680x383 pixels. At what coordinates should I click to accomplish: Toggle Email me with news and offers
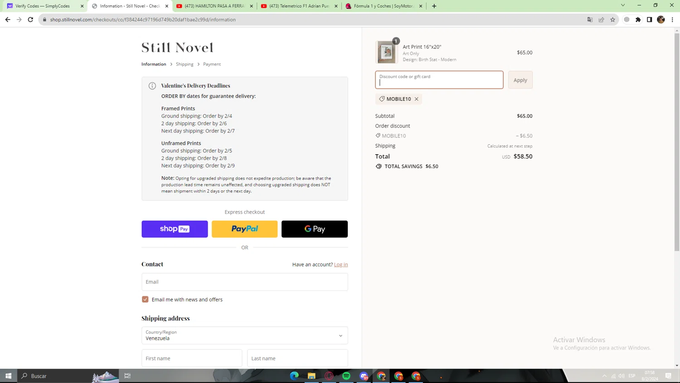(145, 300)
